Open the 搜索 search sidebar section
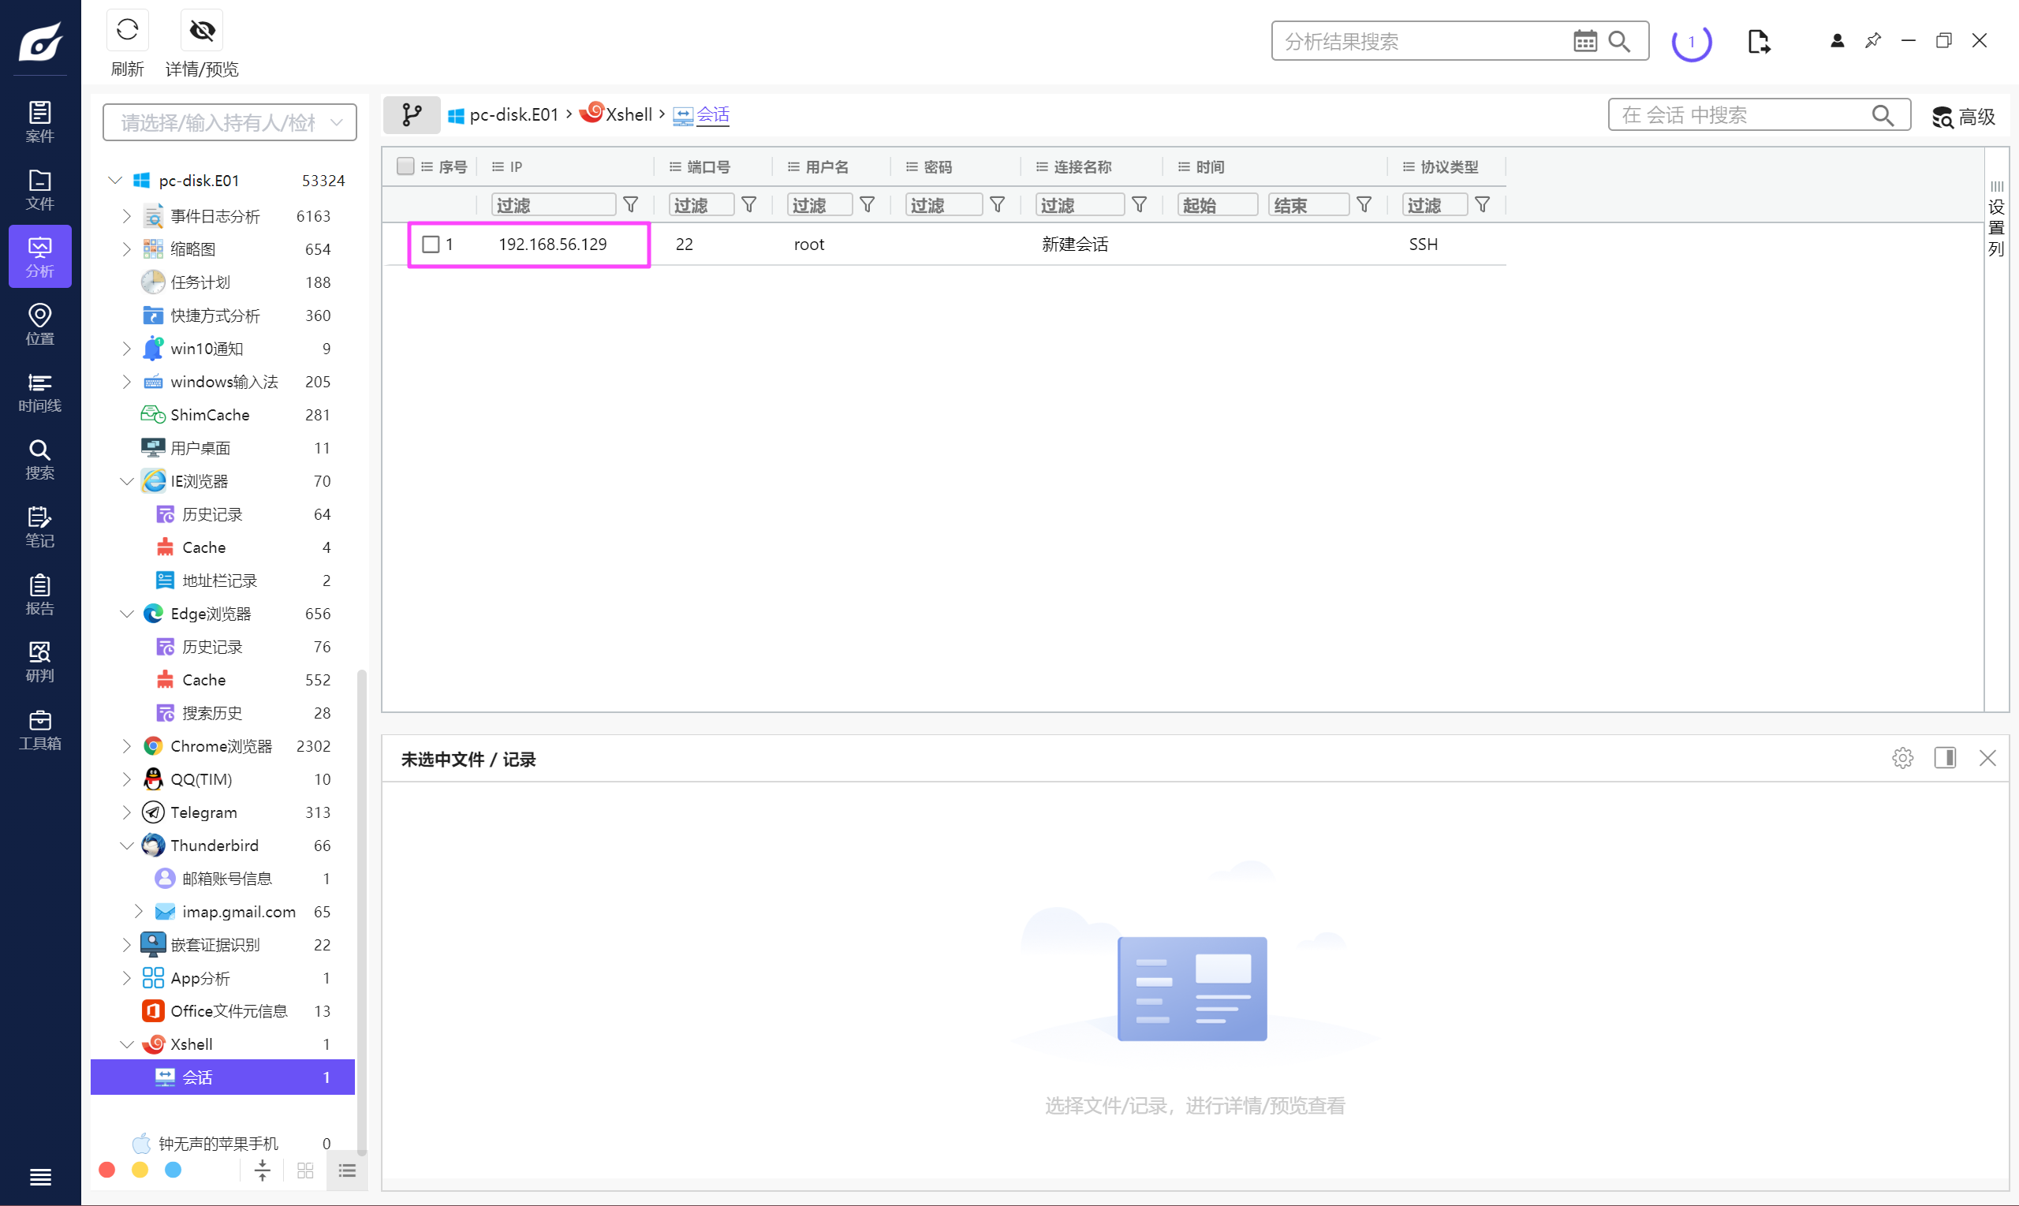 tap(39, 459)
